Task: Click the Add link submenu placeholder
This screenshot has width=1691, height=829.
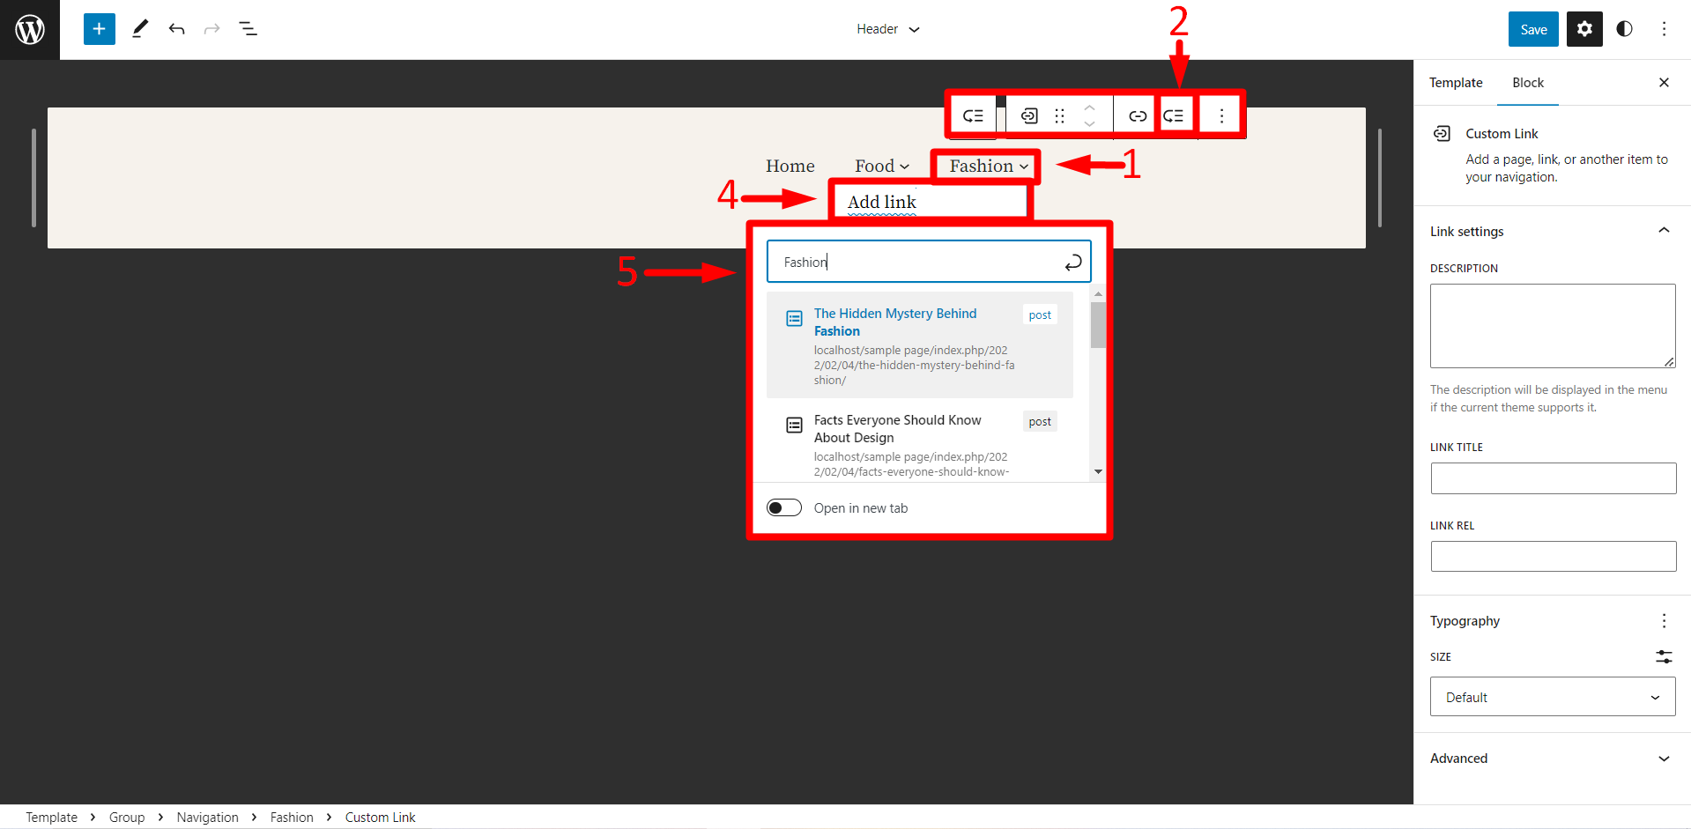Action: click(882, 202)
